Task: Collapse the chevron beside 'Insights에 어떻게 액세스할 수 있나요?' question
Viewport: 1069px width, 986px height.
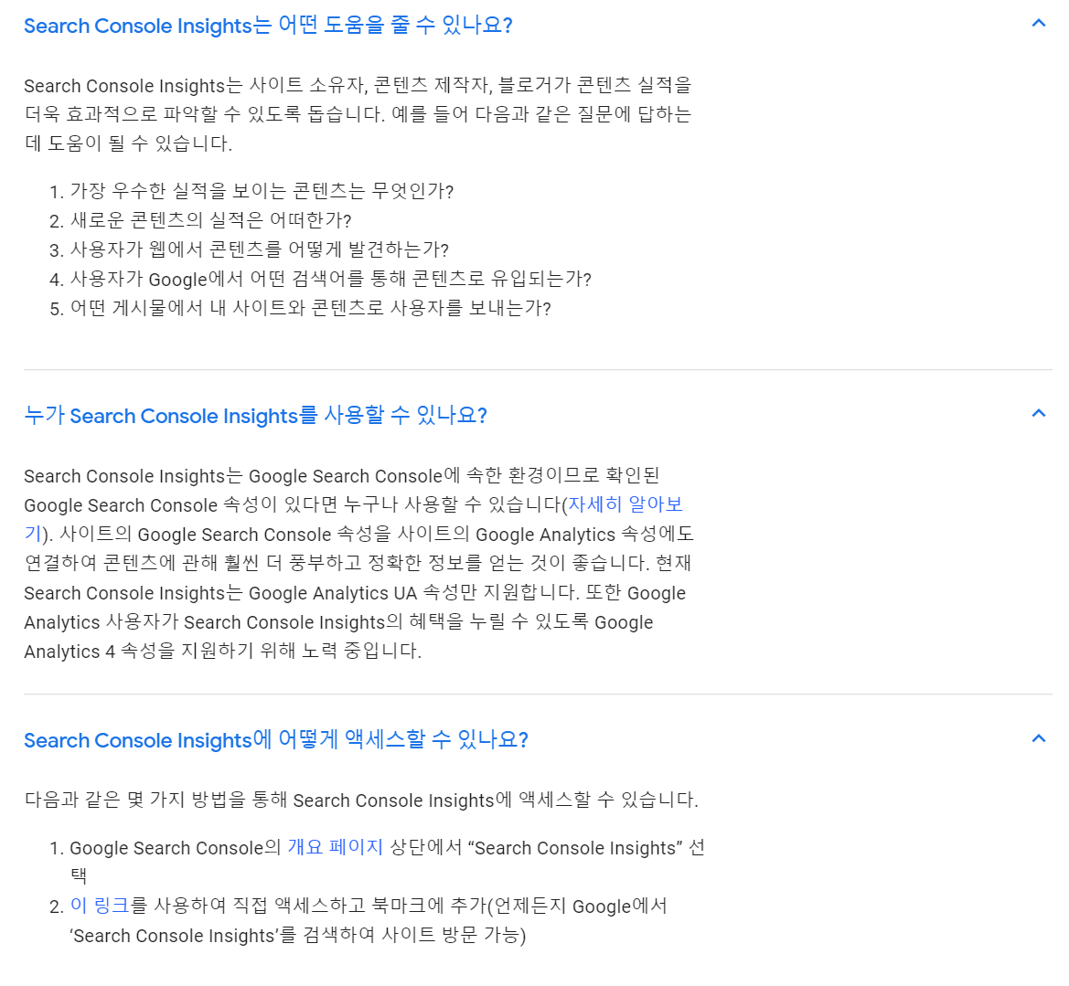Action: click(1038, 738)
